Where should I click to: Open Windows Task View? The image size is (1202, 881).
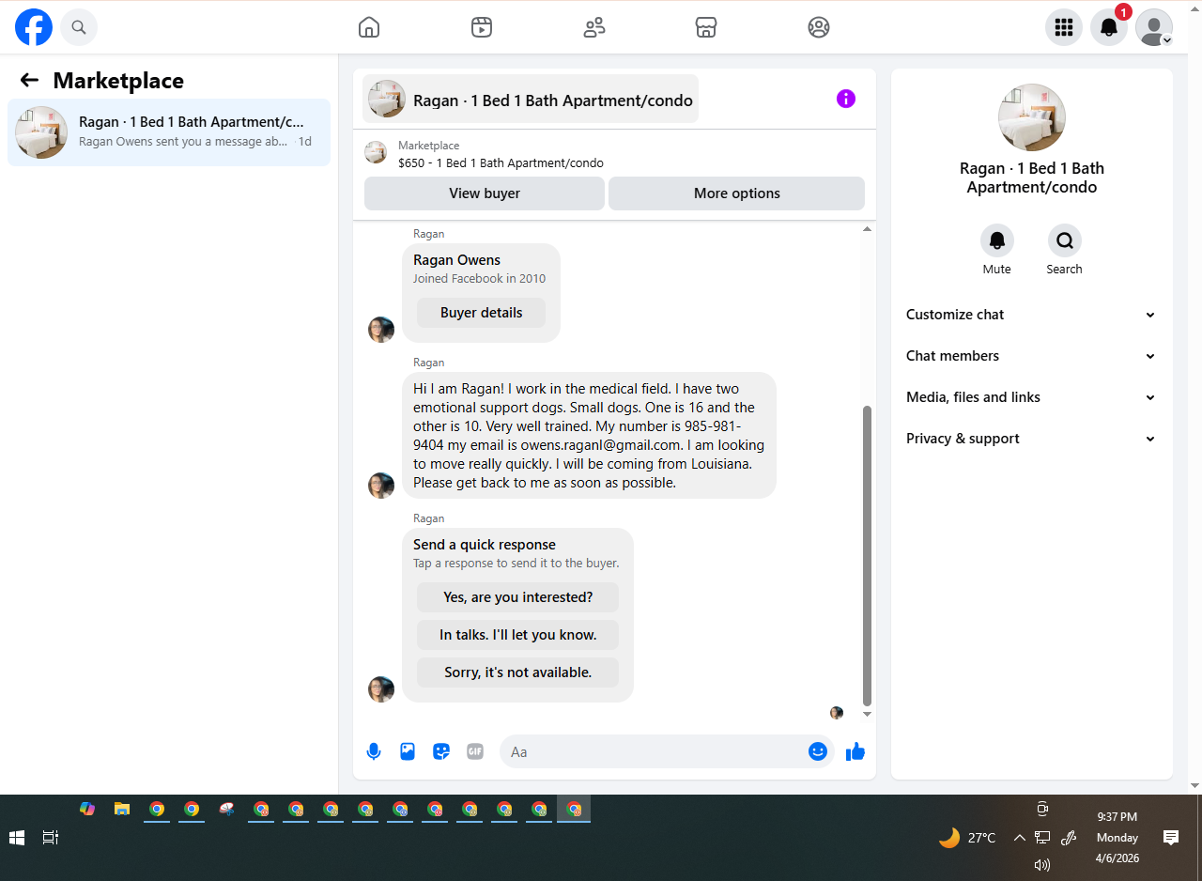[x=51, y=838]
